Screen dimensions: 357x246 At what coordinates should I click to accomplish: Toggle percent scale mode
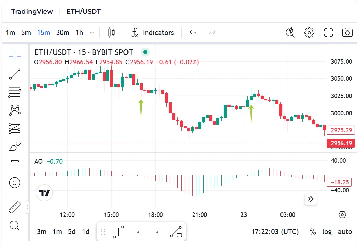(x=313, y=232)
